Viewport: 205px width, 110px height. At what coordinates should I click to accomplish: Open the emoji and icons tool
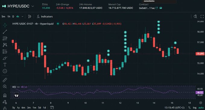[5, 71]
